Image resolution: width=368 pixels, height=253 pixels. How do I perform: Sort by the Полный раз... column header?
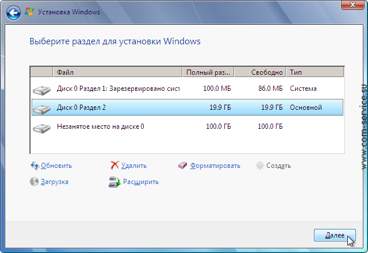click(208, 72)
